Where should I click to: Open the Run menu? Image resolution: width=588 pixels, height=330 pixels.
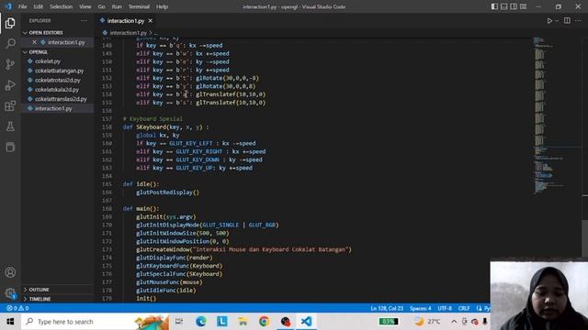coord(117,6)
